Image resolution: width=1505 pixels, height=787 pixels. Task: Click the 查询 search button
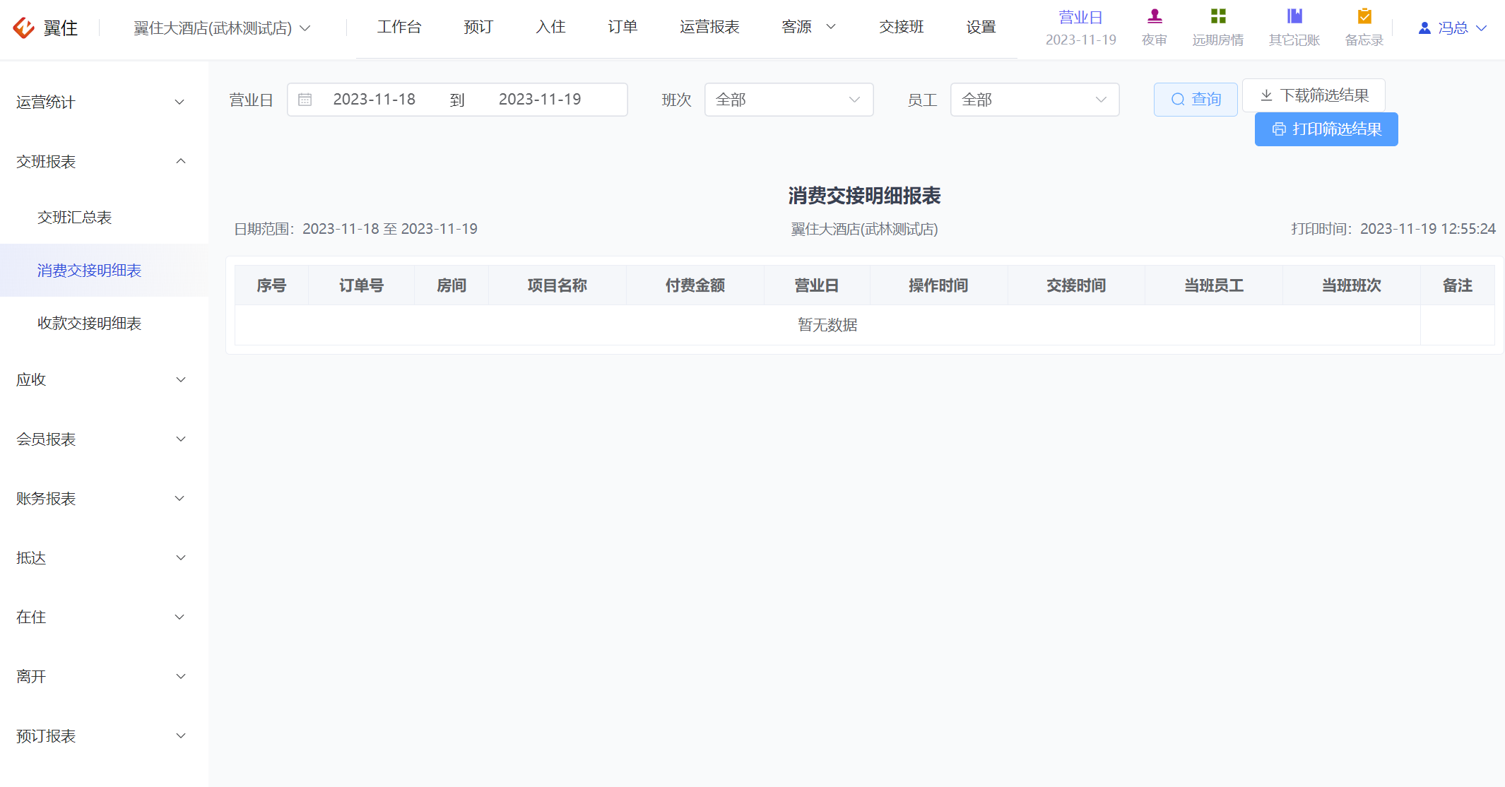pos(1196,100)
